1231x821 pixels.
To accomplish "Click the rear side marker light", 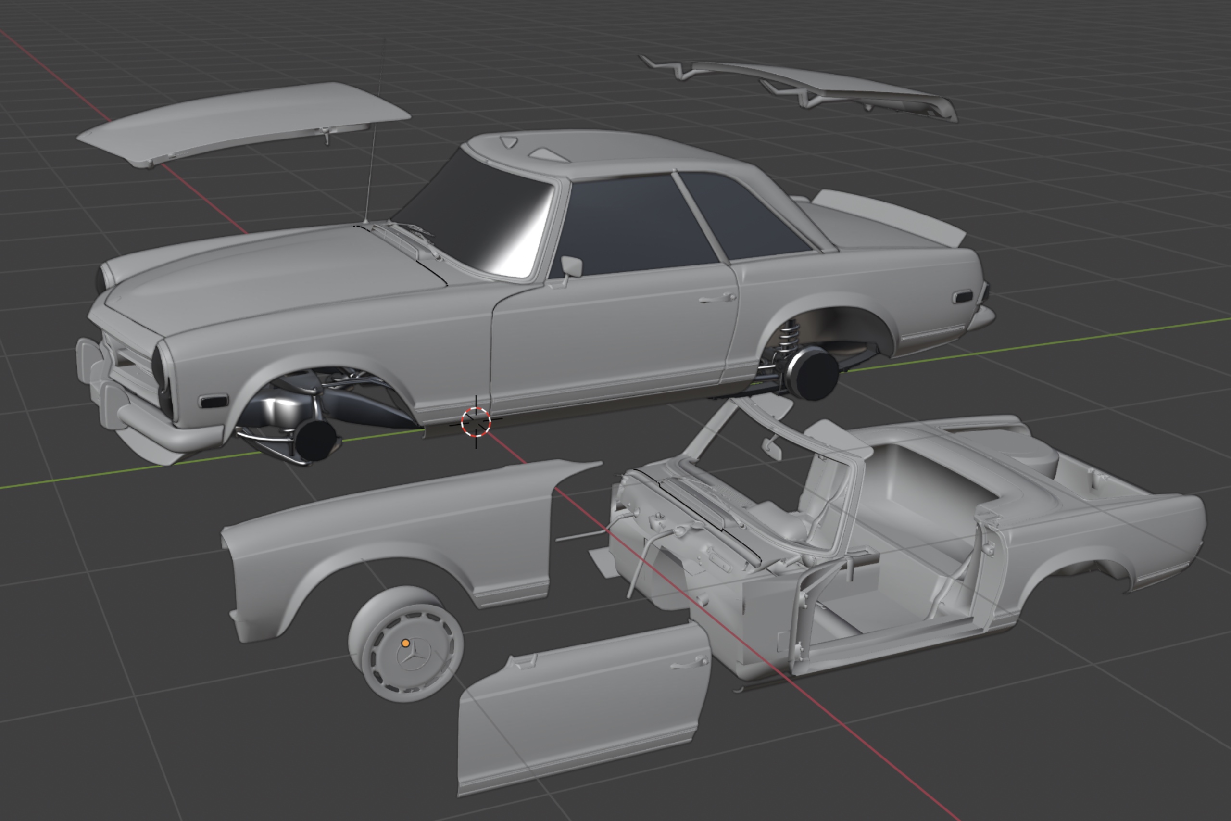I will coord(963,297).
